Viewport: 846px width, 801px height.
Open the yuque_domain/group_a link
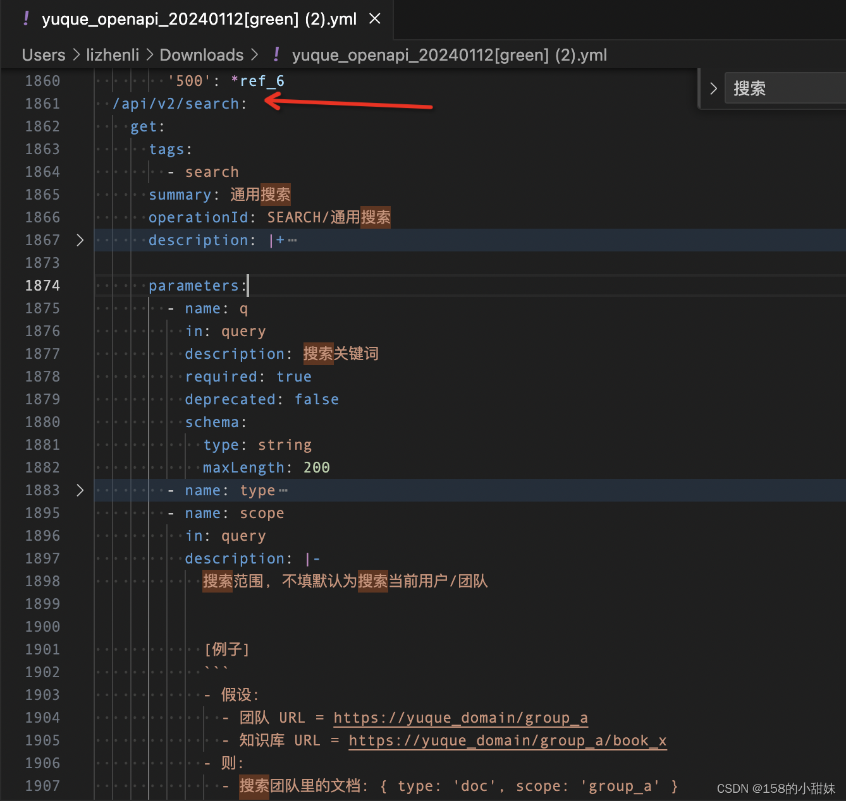pyautogui.click(x=461, y=718)
